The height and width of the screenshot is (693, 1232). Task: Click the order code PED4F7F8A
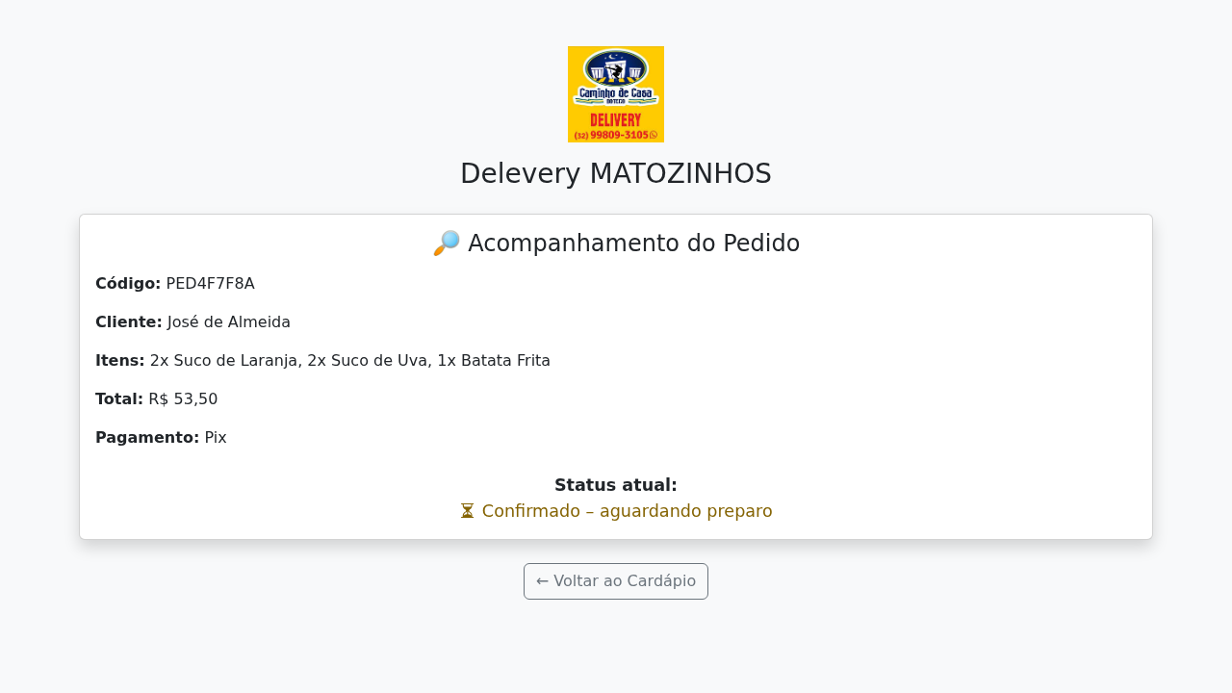pyautogui.click(x=210, y=283)
